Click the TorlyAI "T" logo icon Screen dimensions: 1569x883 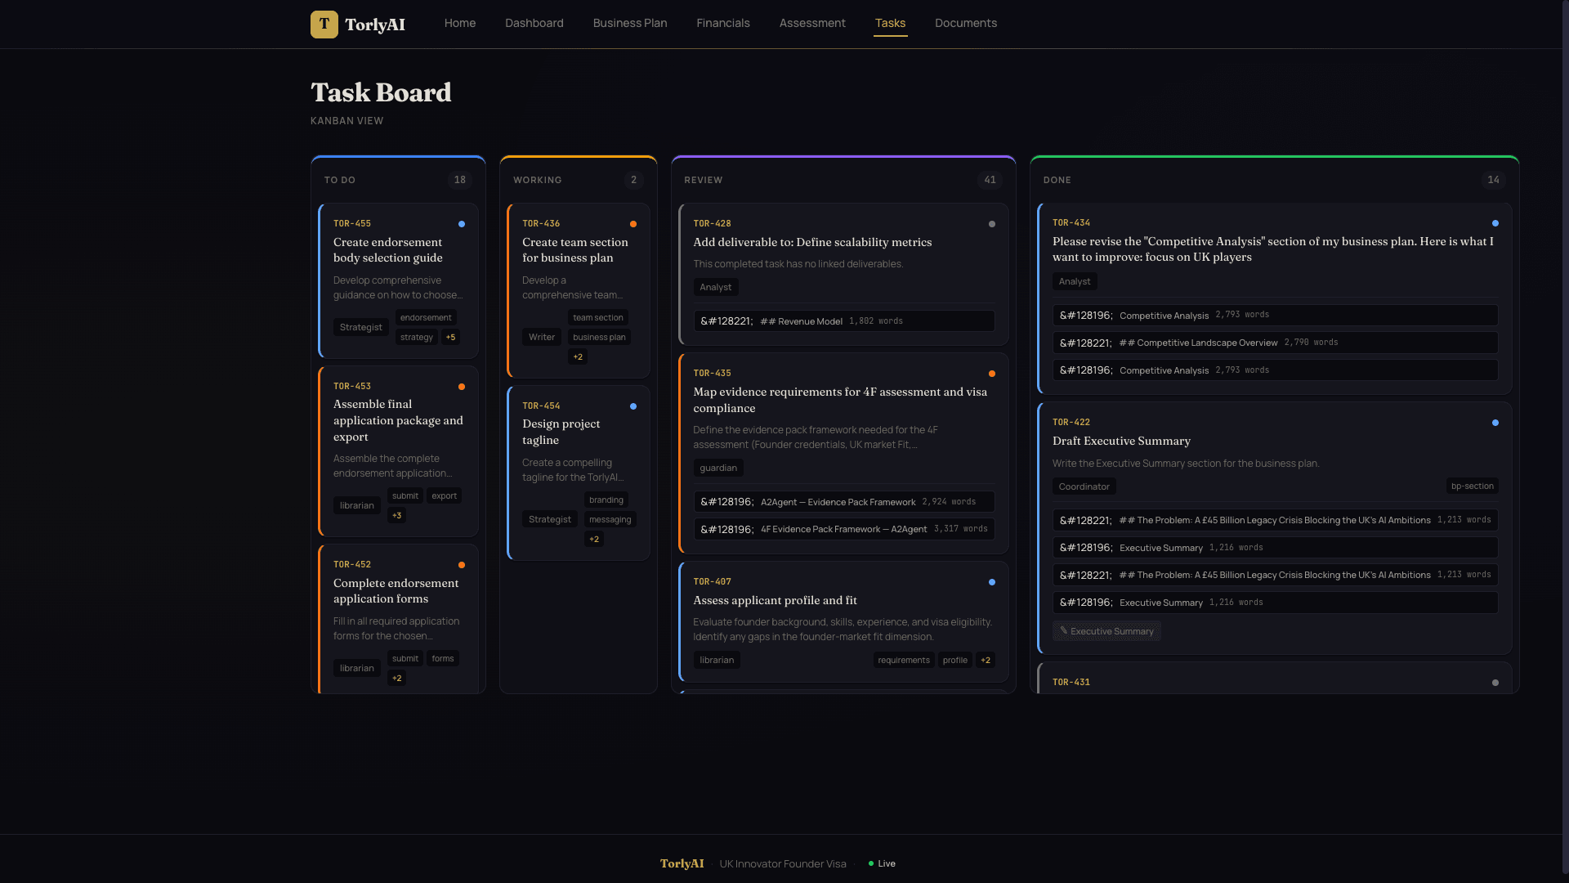[x=323, y=24]
